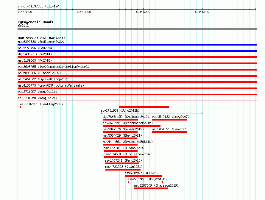
Task: Click the 40114000 ruler position label
Action: click(143, 12)
